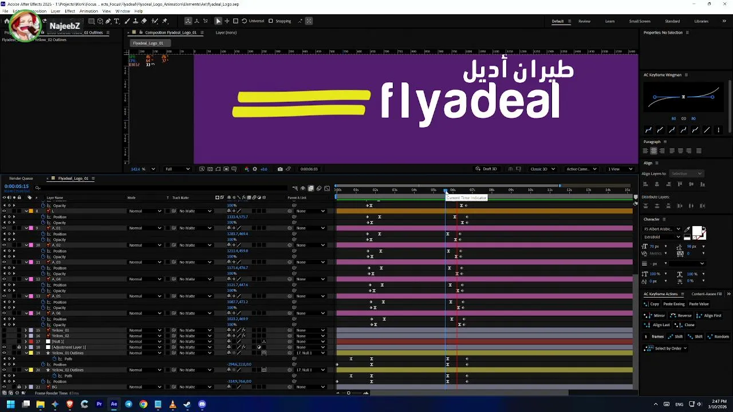Select the Type tool in toolbar
The height and width of the screenshot is (412, 733).
(x=116, y=21)
